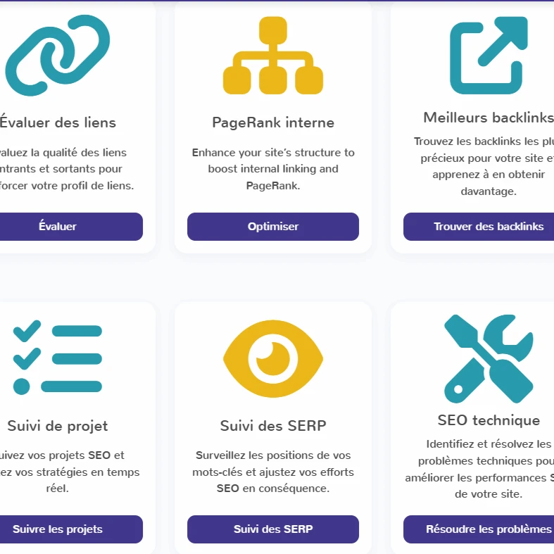Click the Suivi des SERP description text
Screen dimensions: 554x554
click(273, 472)
